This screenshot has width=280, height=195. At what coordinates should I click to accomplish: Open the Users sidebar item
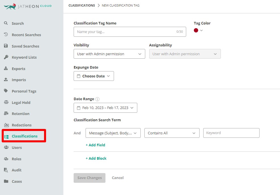17,147
